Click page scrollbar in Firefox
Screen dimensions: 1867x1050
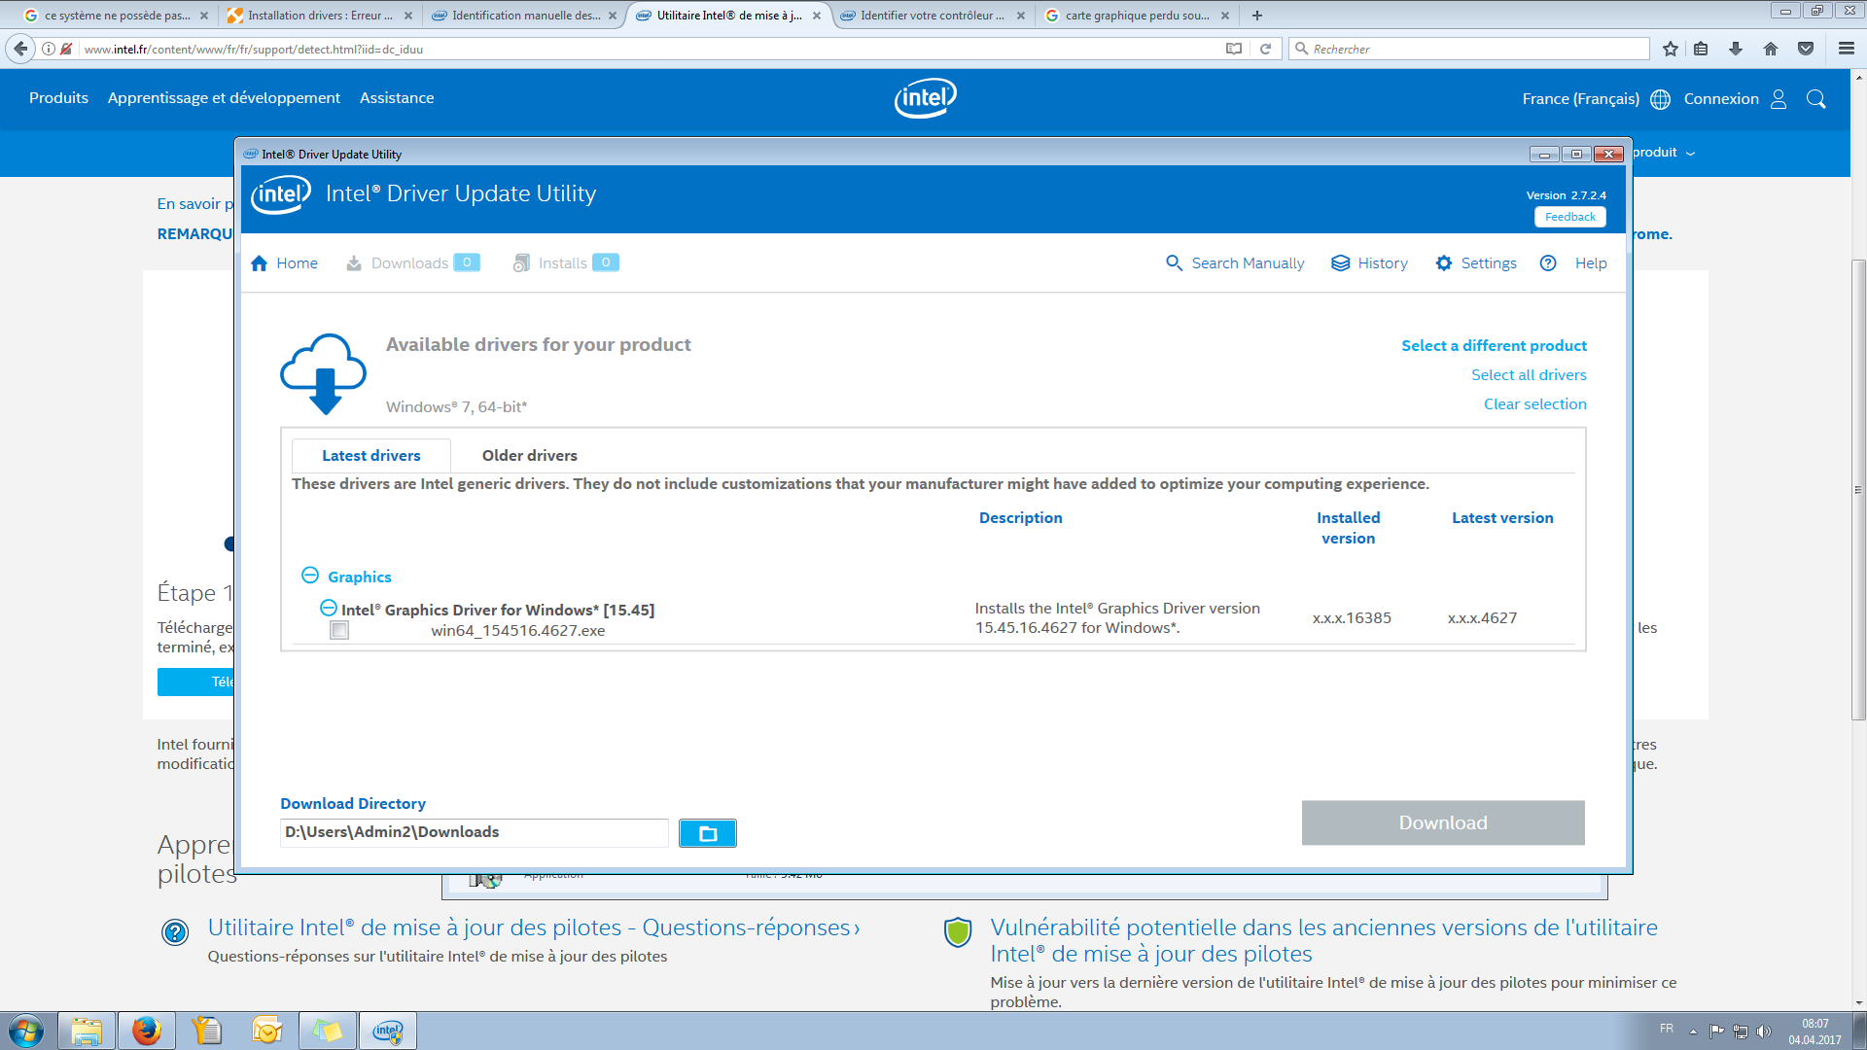click(1858, 489)
